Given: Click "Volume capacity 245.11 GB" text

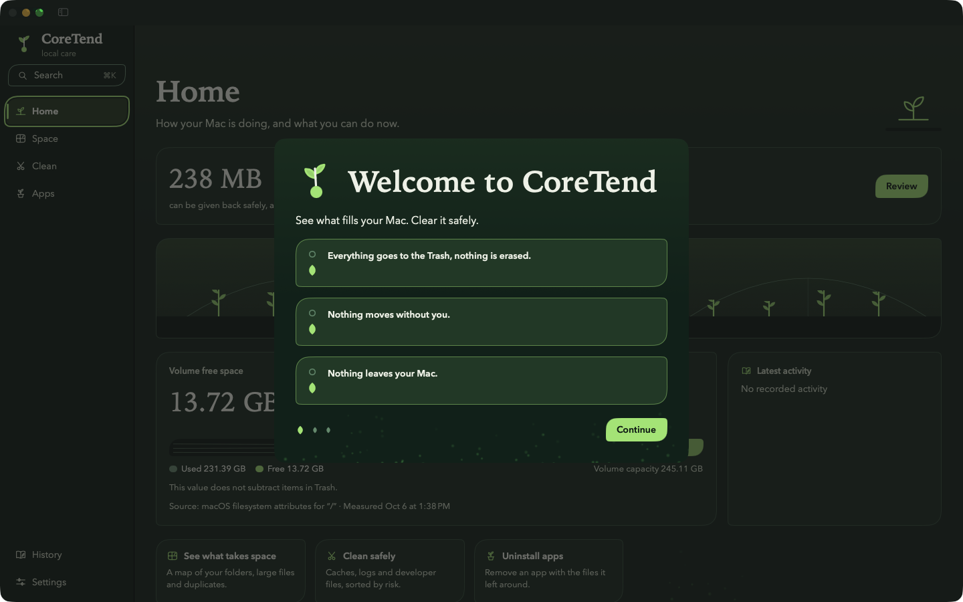Looking at the screenshot, I should click(x=648, y=469).
